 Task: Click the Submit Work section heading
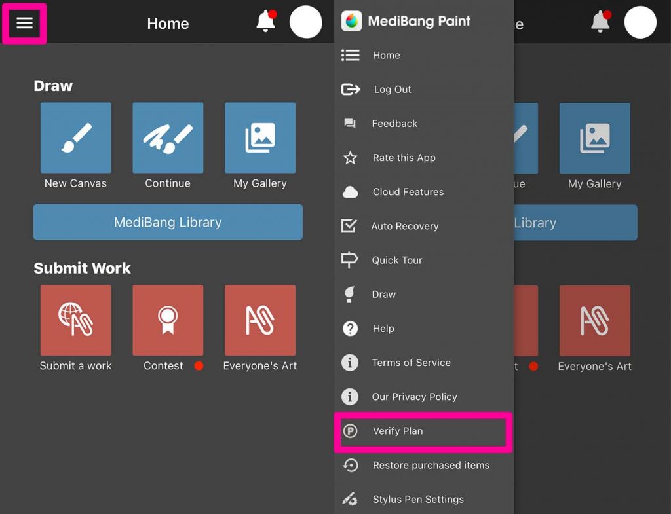click(x=82, y=268)
